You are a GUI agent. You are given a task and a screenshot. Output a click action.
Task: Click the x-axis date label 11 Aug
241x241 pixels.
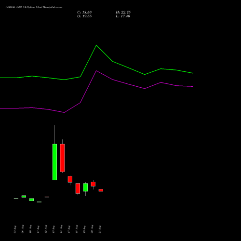[38, 229]
